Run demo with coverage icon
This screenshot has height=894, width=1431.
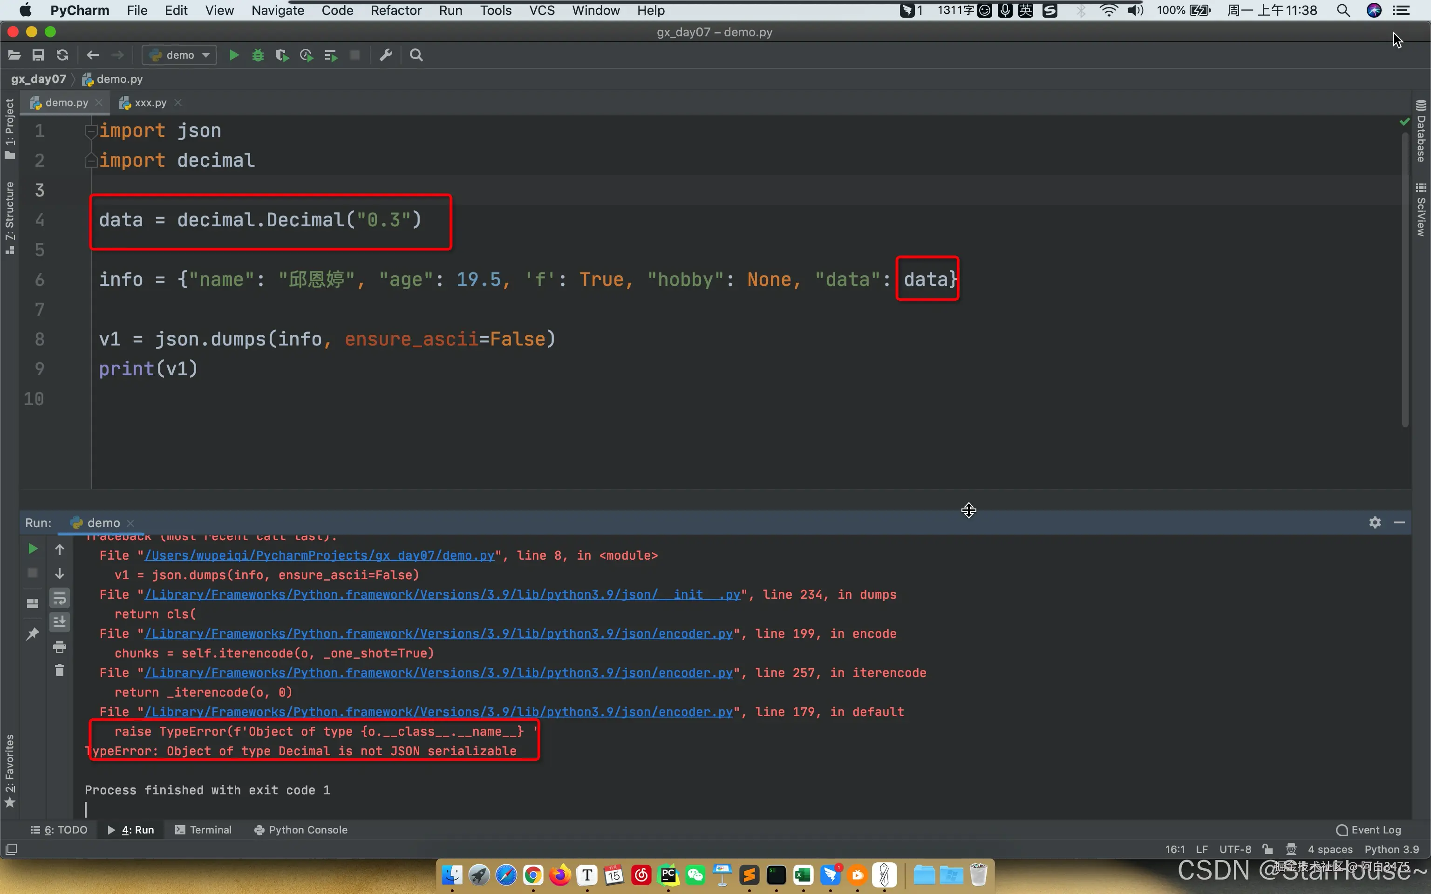click(282, 55)
